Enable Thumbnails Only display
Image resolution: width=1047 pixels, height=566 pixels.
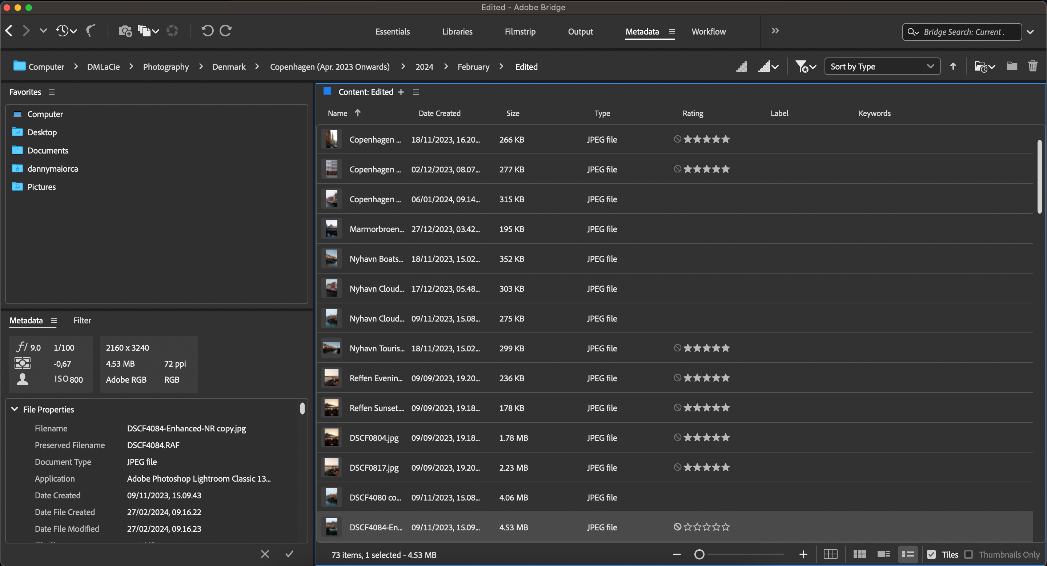[x=969, y=554]
